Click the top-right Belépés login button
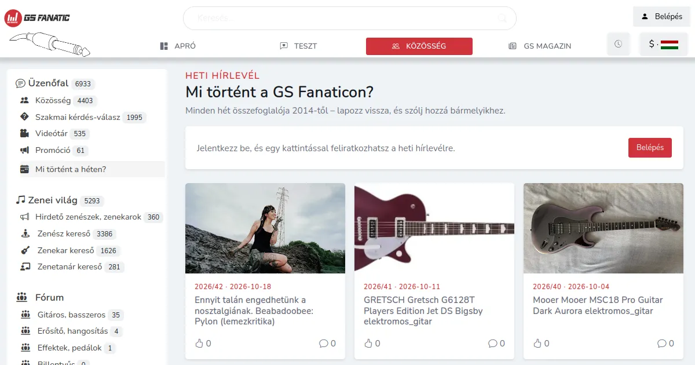 (661, 17)
